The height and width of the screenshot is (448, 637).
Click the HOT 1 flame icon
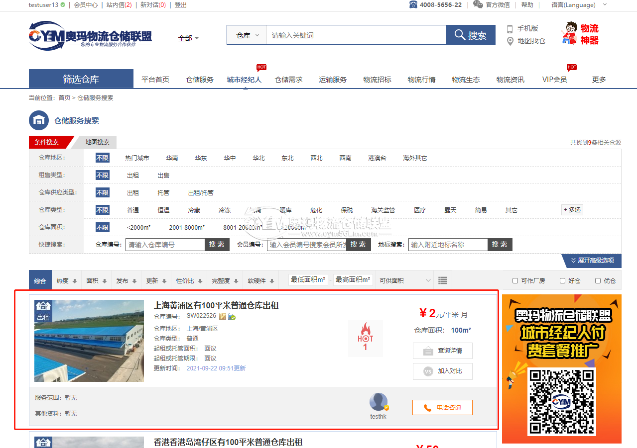point(365,337)
